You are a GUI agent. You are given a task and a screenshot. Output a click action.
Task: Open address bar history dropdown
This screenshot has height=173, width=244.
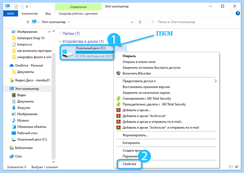click(132, 22)
